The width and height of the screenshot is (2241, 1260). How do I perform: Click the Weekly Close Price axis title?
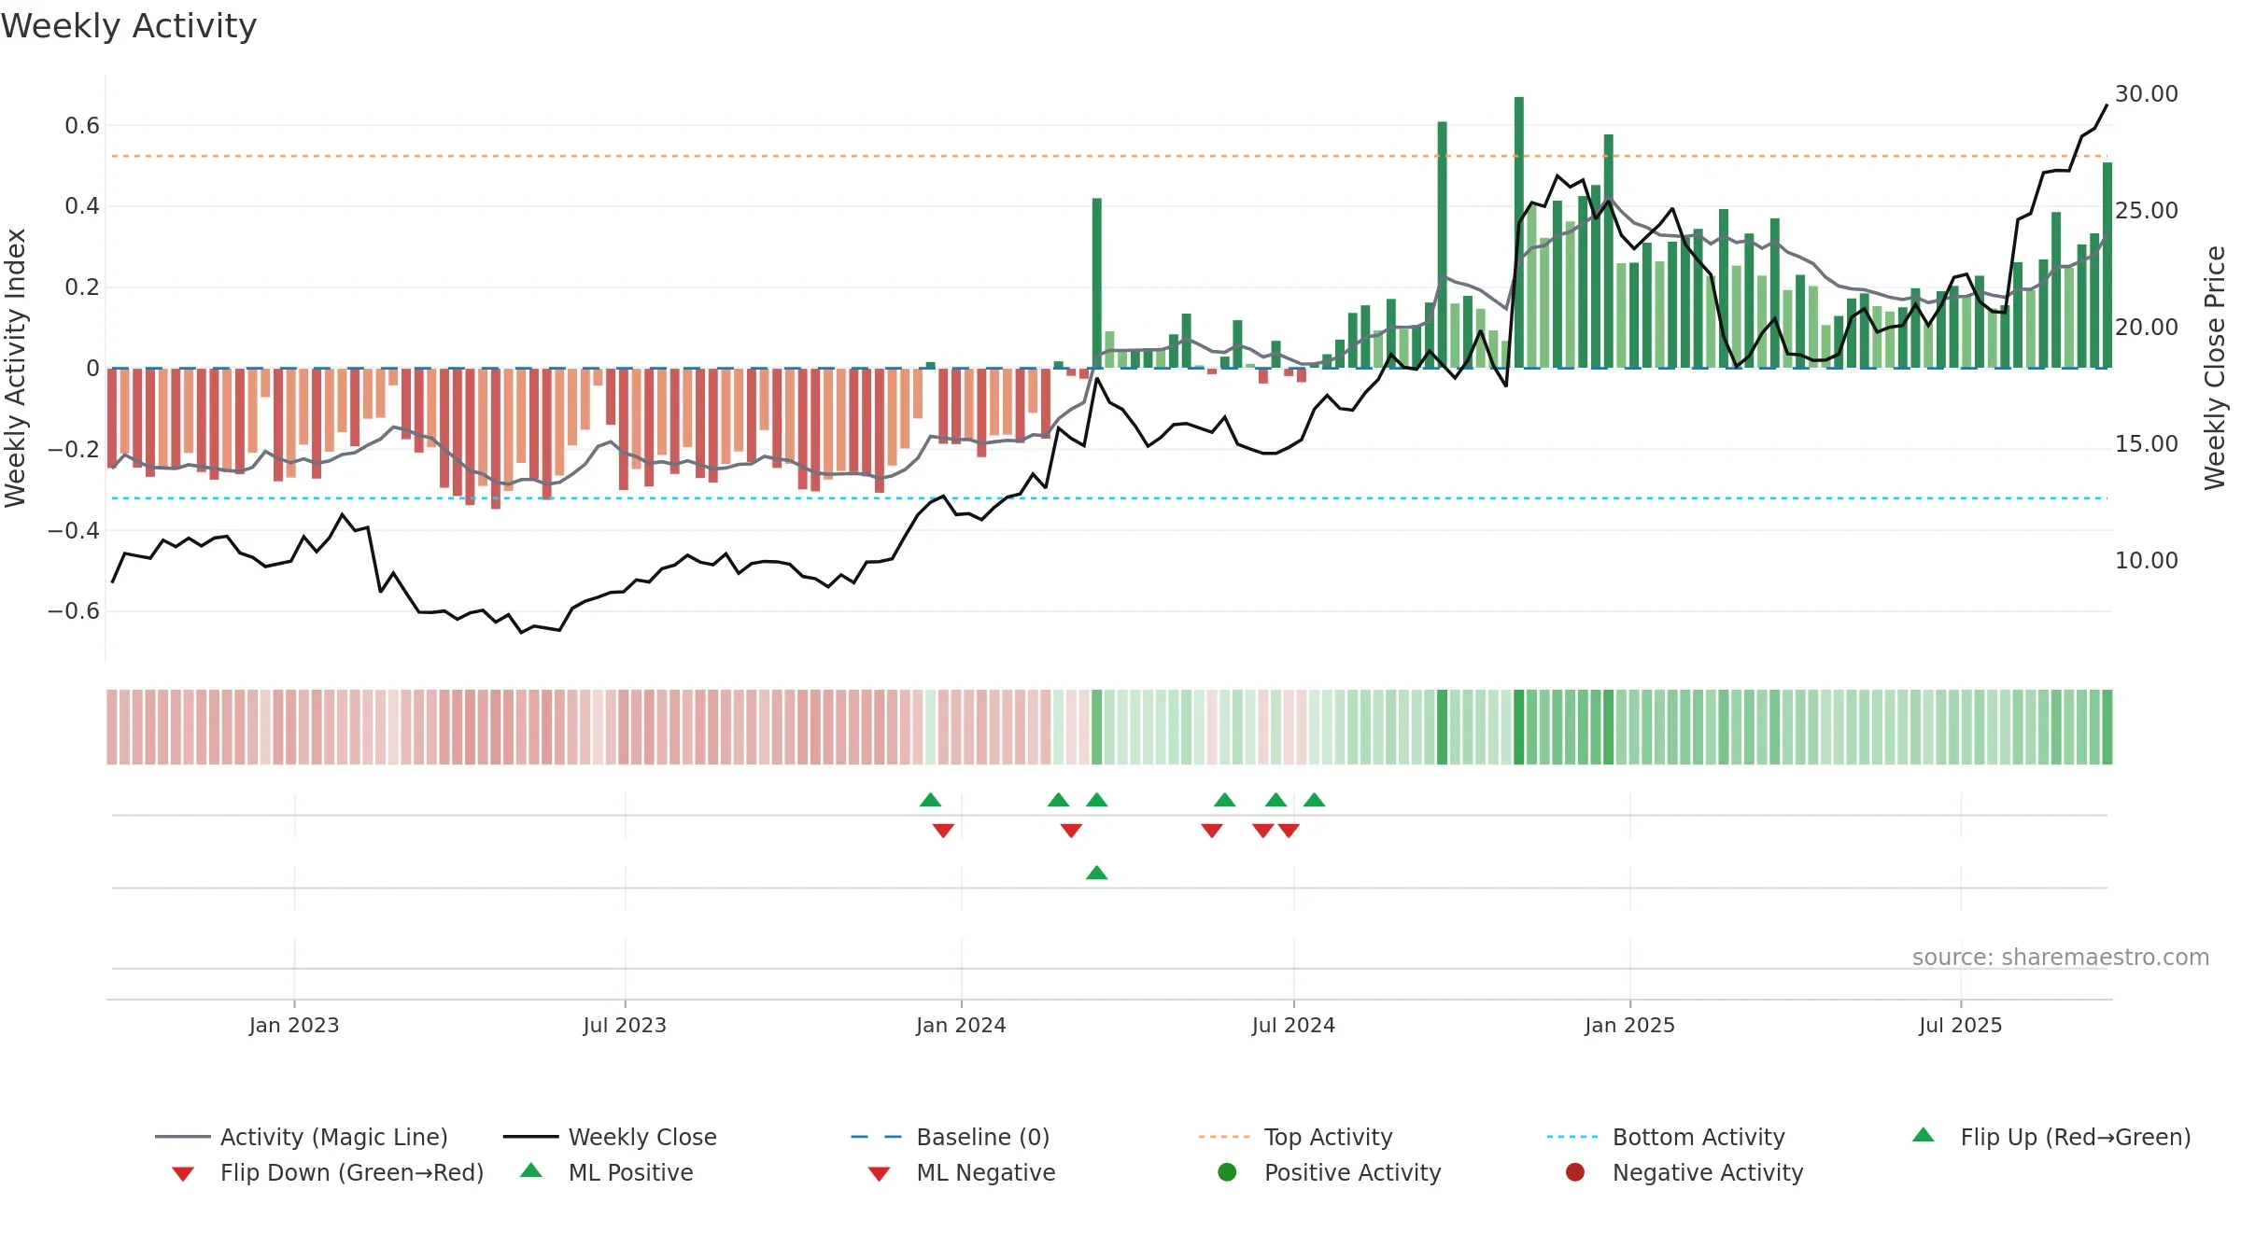coord(2215,368)
